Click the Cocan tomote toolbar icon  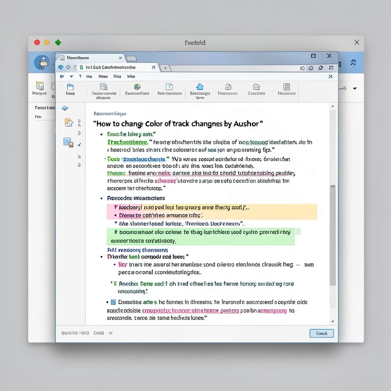pyautogui.click(x=104, y=91)
